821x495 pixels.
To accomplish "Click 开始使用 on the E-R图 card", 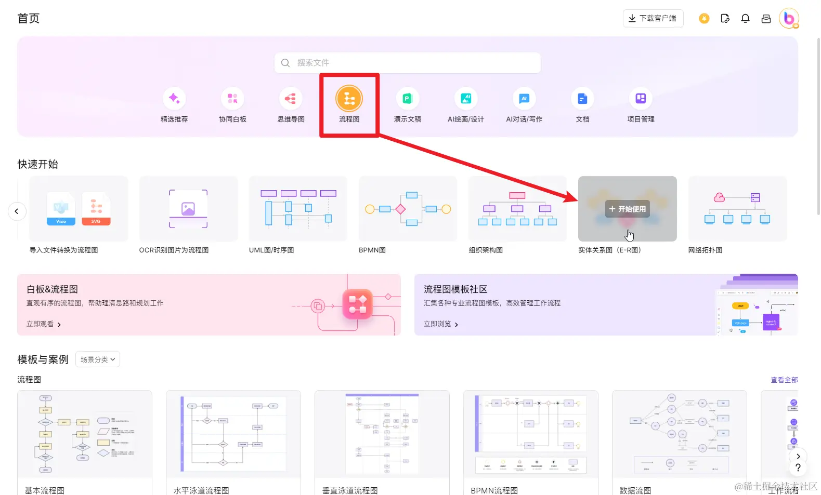I will [x=628, y=209].
